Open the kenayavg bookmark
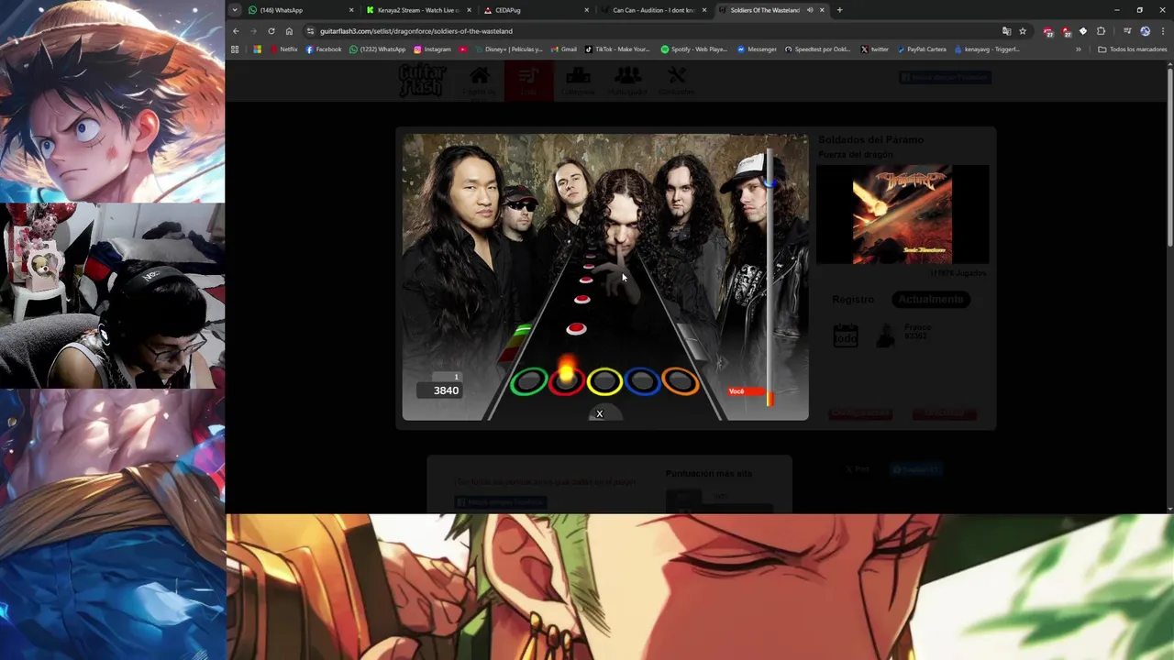Viewport: 1174px width, 660px height. tap(987, 49)
